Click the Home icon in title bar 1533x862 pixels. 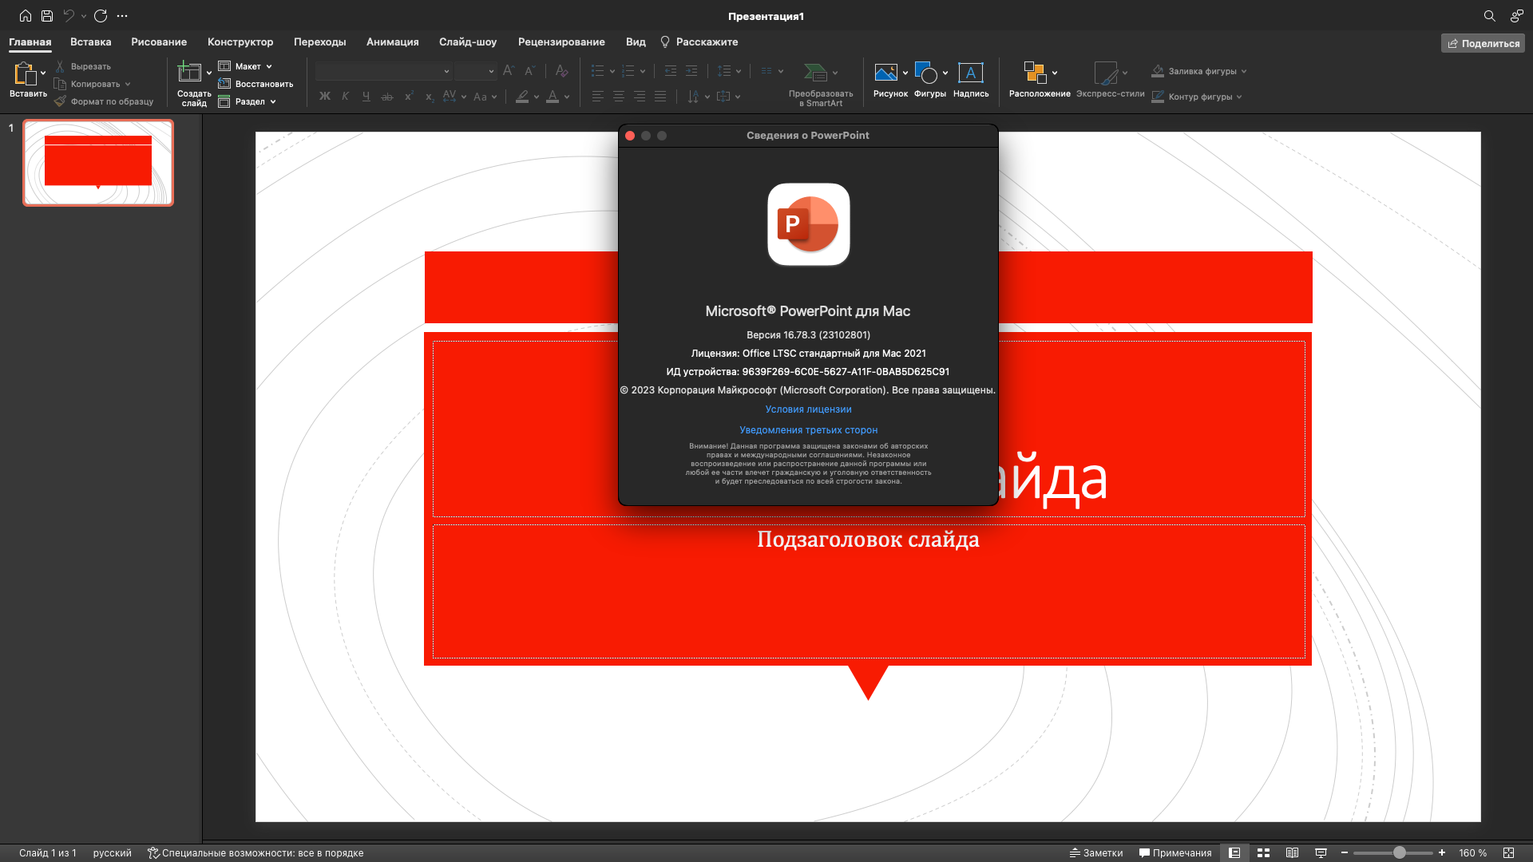[x=26, y=16]
